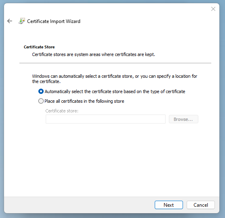Click the Browse... button

coord(183,119)
